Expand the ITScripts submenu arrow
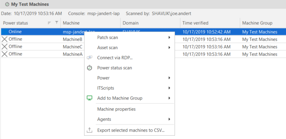Image resolution: width=286 pixels, height=139 pixels. [169, 88]
